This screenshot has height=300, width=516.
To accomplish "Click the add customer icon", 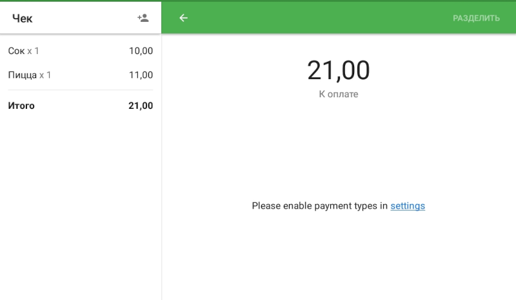I will coord(143,18).
